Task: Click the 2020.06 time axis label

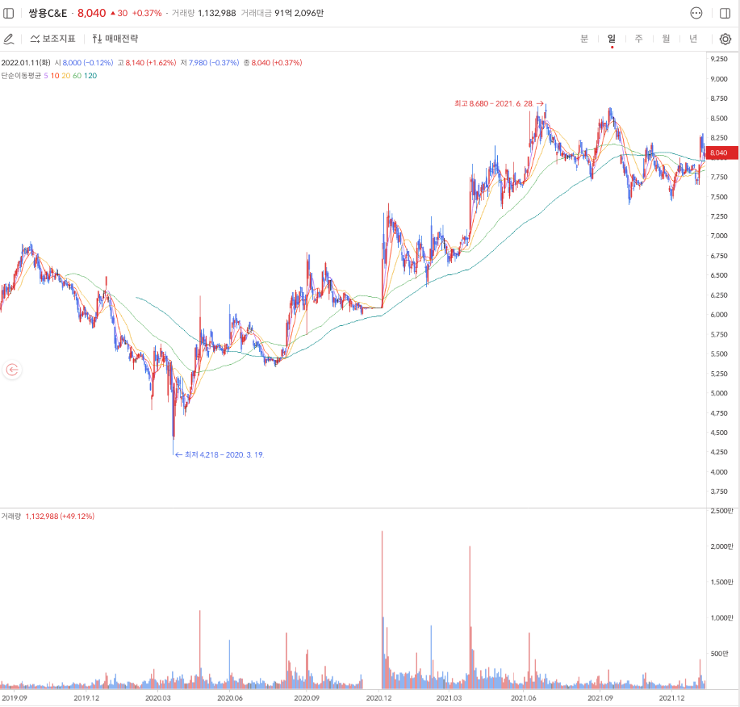Action: click(x=230, y=698)
